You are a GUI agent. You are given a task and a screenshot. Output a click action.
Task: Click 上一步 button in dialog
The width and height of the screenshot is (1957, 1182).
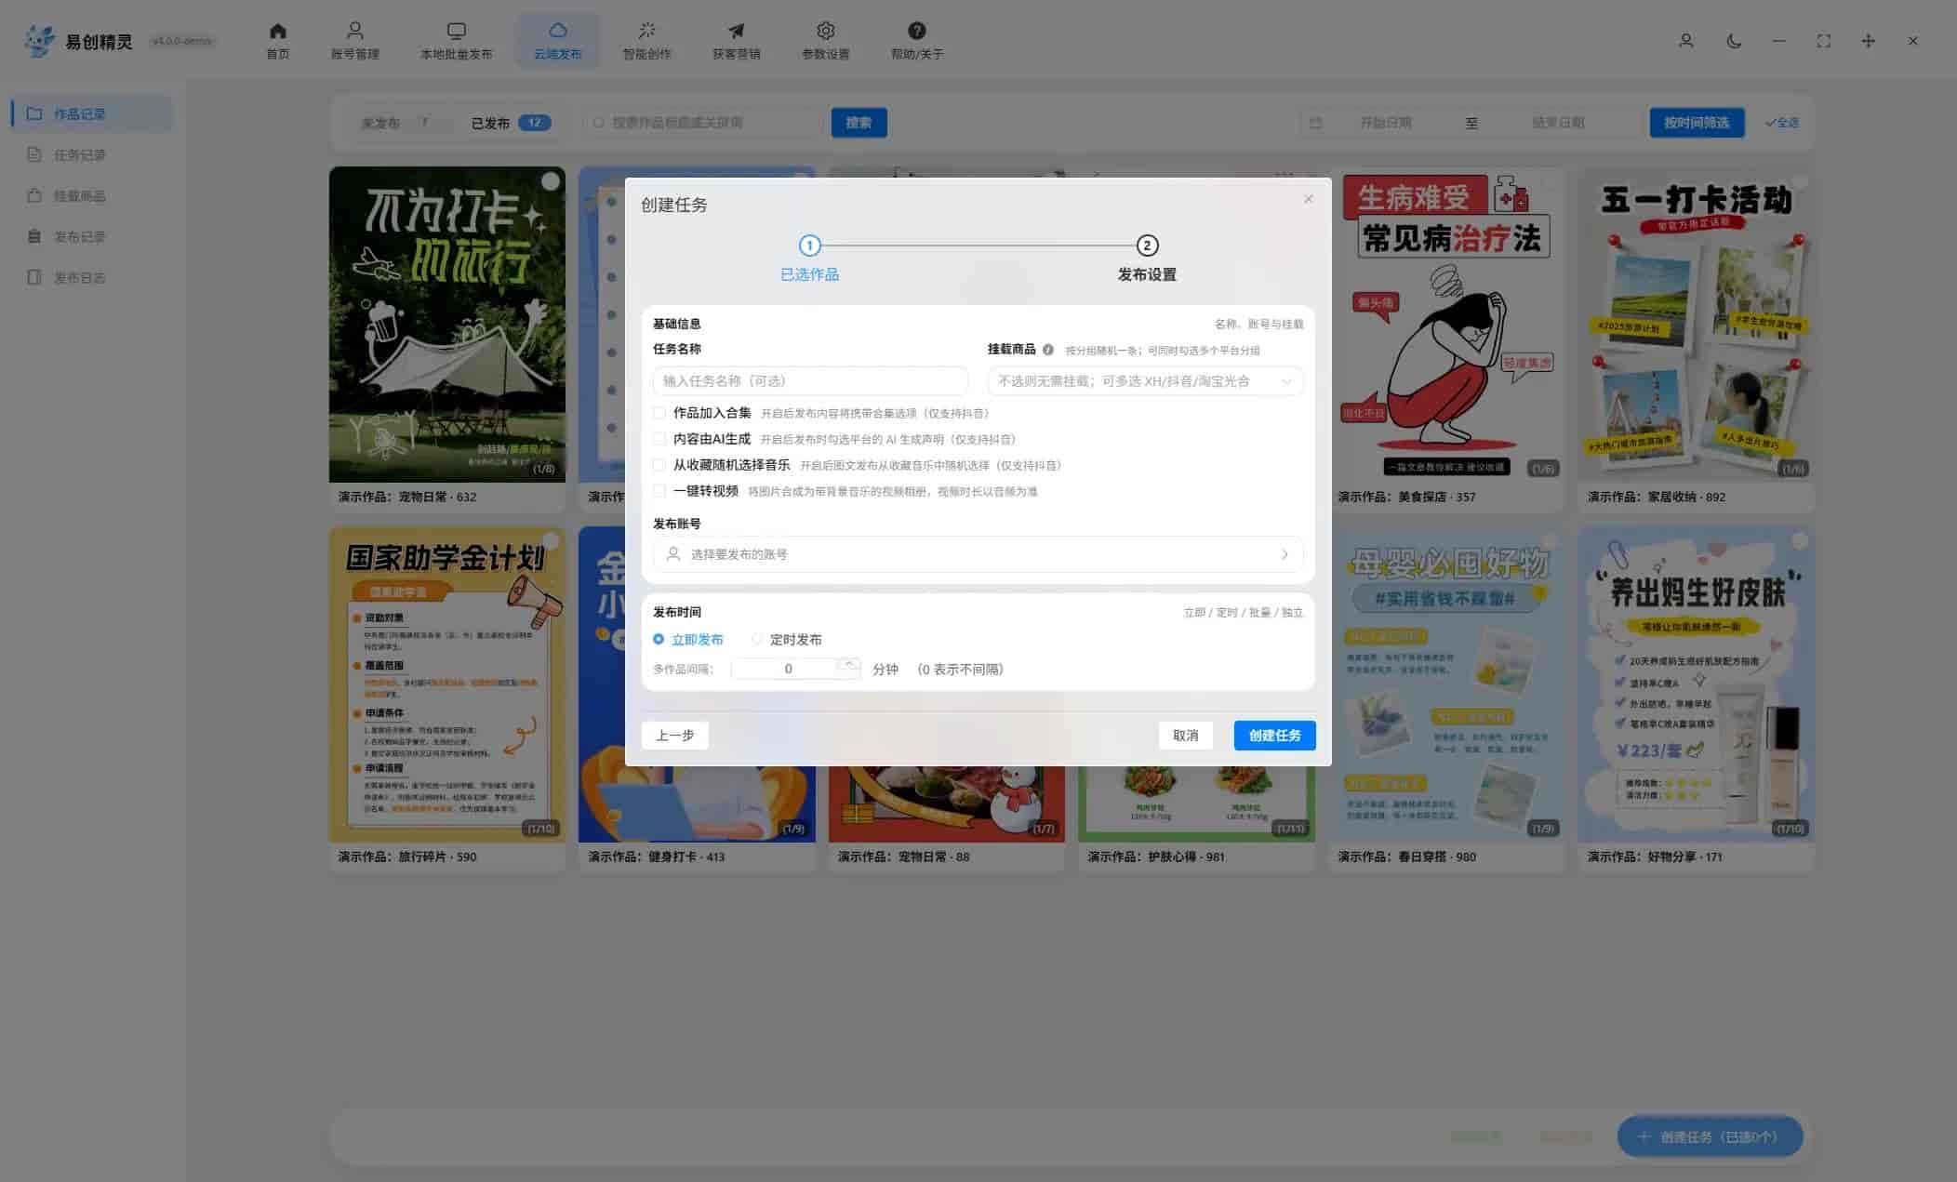674,736
